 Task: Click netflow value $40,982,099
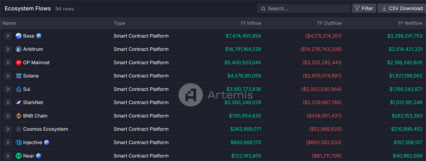(x=408, y=156)
